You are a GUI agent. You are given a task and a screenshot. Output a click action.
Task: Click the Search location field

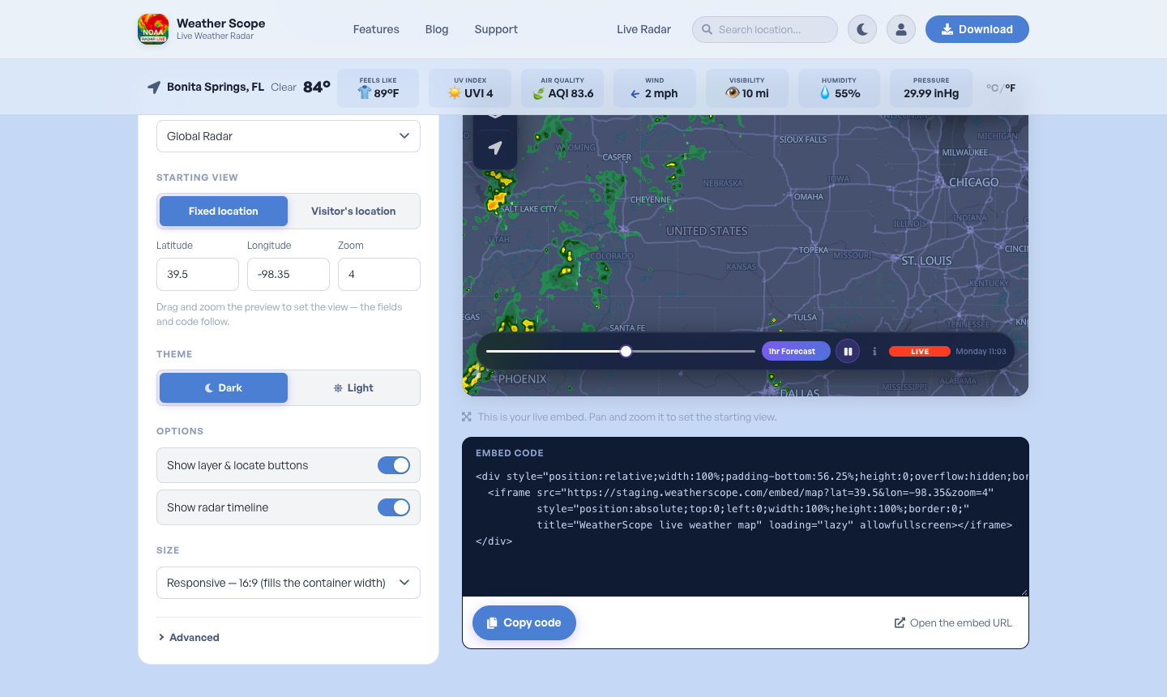click(x=765, y=29)
